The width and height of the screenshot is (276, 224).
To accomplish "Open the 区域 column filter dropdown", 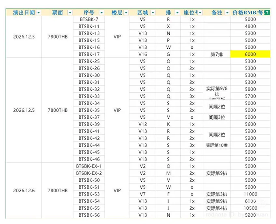I will click(x=153, y=13).
